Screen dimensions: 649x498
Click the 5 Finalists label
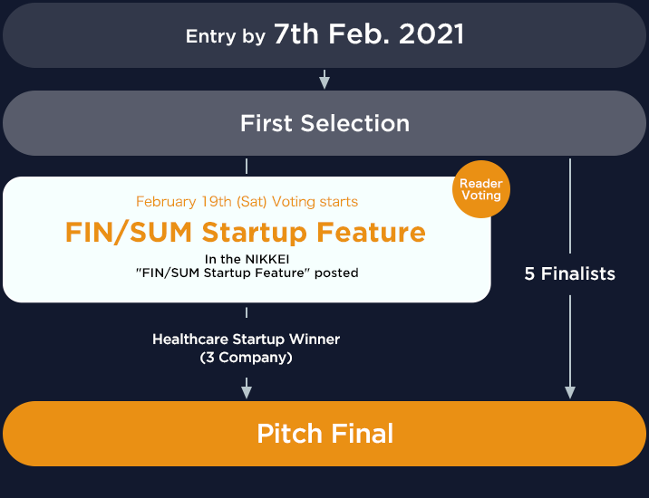click(x=570, y=273)
